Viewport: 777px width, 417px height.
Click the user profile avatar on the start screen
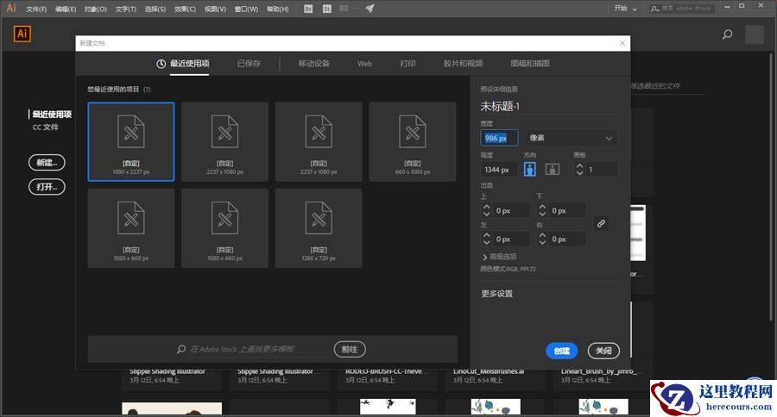point(755,34)
